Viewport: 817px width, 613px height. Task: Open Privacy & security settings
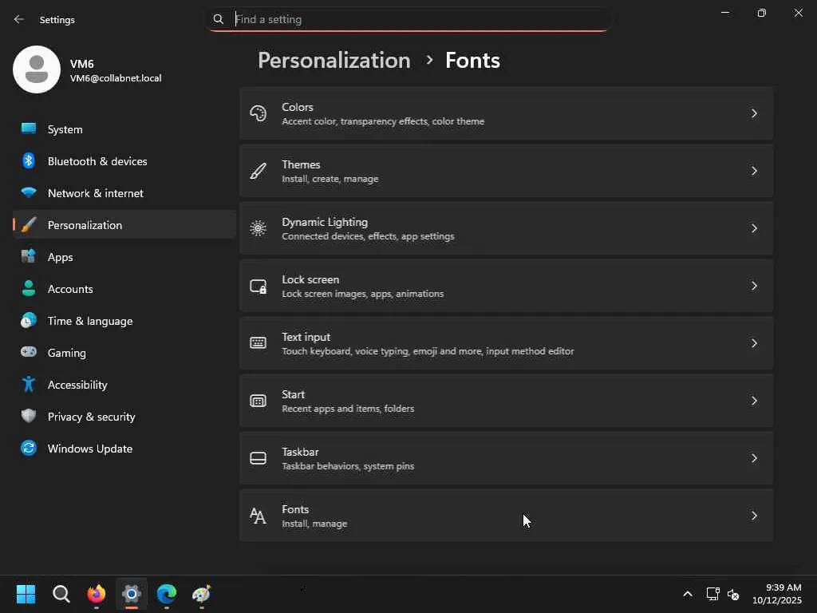click(91, 417)
